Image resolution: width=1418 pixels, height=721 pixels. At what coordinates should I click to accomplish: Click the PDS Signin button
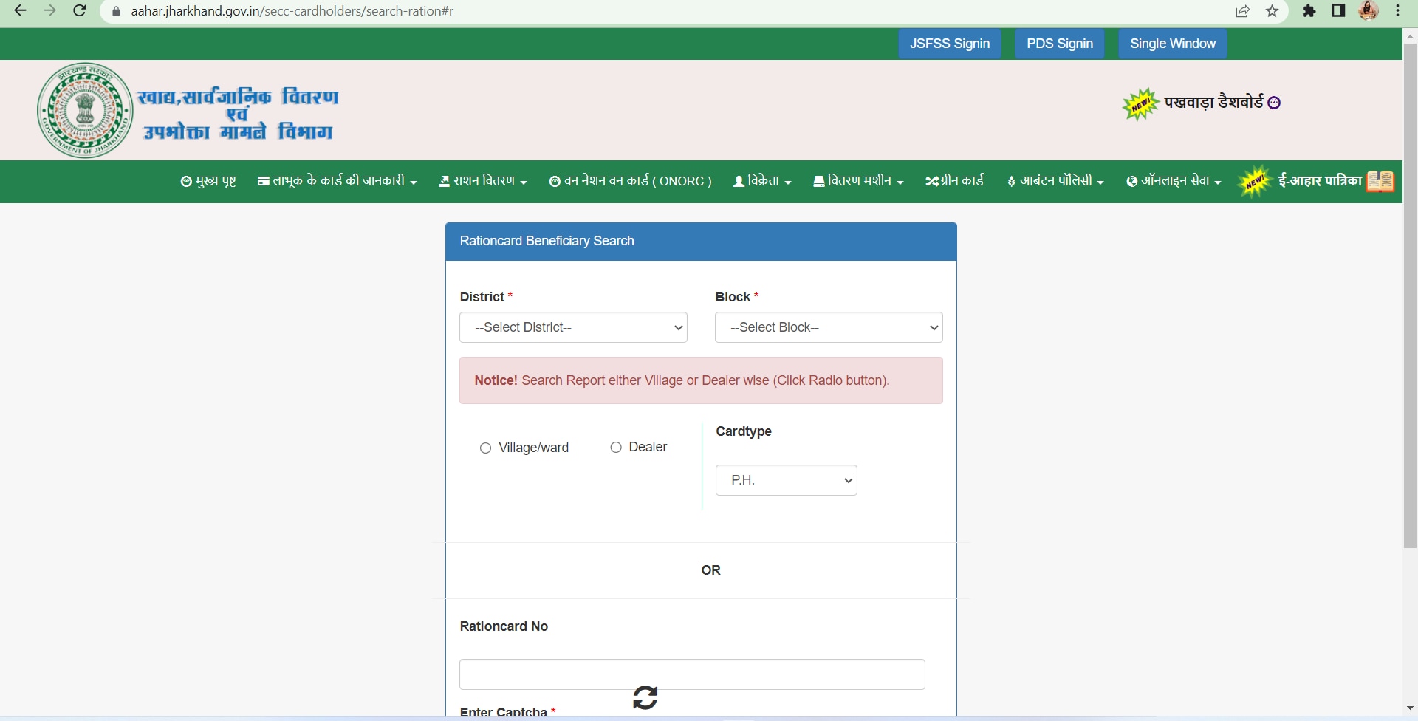point(1059,44)
